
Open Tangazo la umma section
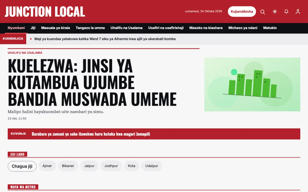click(x=90, y=28)
